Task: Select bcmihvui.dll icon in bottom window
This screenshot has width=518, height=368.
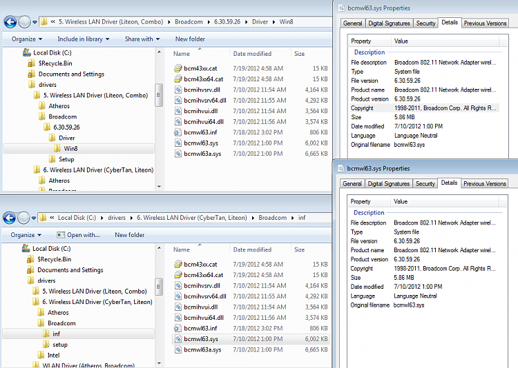Action: pos(178,307)
